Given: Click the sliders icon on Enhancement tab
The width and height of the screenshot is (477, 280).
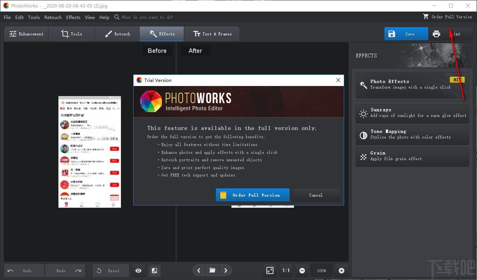Looking at the screenshot, I should pyautogui.click(x=13, y=34).
